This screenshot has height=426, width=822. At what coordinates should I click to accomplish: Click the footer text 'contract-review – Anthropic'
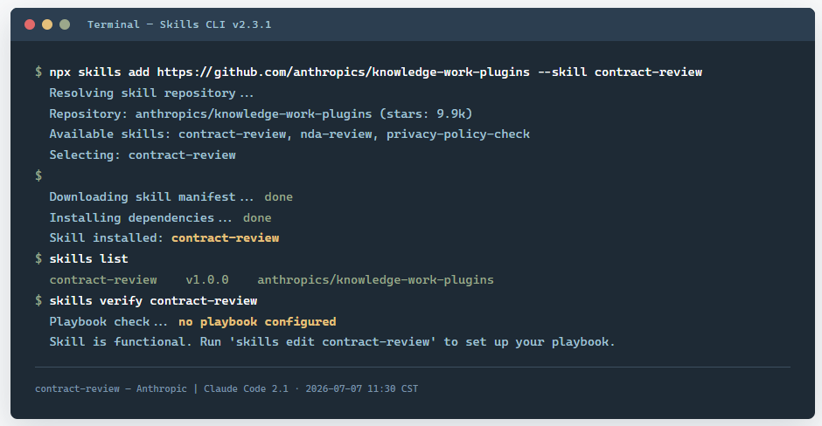tap(110, 388)
